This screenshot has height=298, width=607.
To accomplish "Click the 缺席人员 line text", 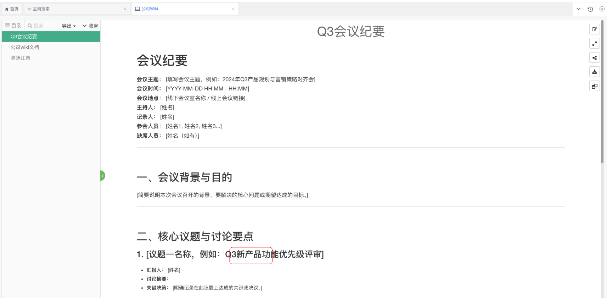I will [168, 136].
